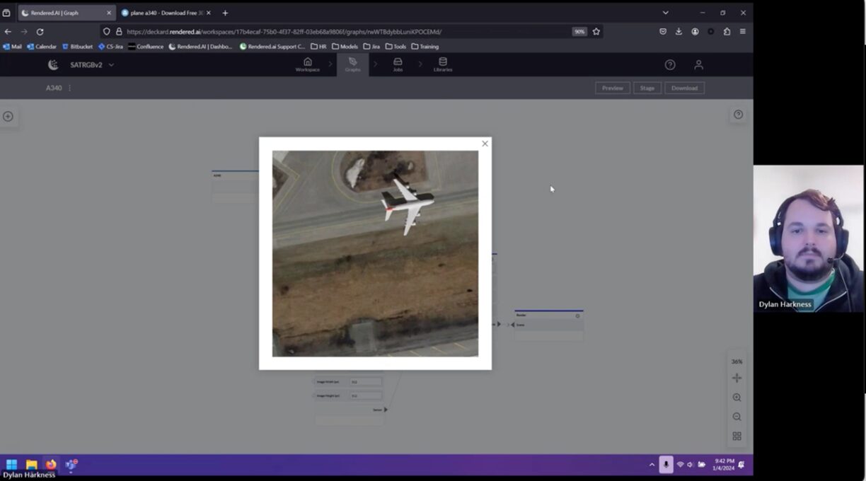Image resolution: width=866 pixels, height=481 pixels.
Task: Open File Explorer from the taskbar
Action: point(31,465)
